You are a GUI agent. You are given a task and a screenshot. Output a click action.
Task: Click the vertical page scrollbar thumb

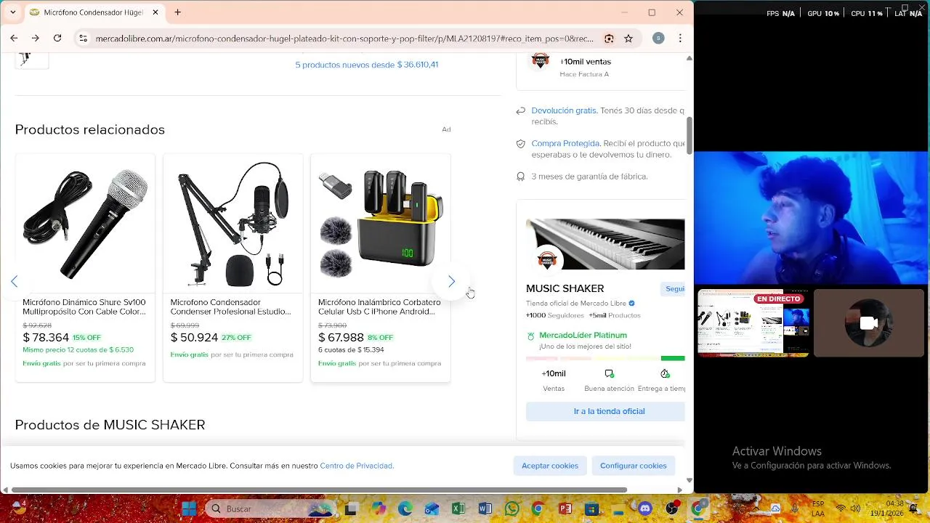[x=690, y=134]
